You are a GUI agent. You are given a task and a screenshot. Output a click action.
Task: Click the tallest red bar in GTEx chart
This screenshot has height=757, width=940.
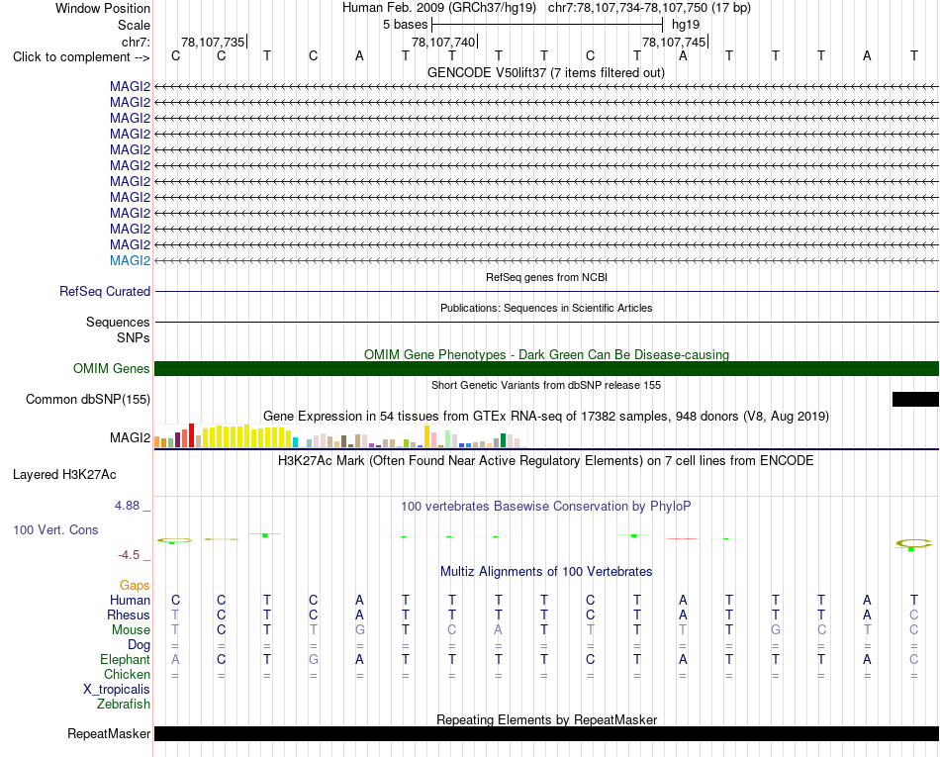pos(191,435)
